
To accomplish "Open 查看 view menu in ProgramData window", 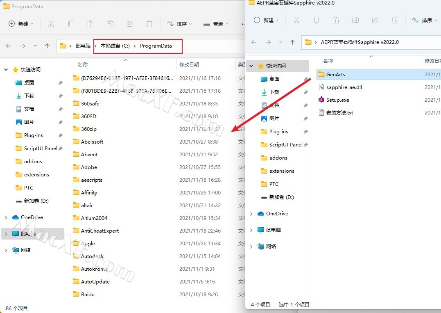I will [x=216, y=24].
